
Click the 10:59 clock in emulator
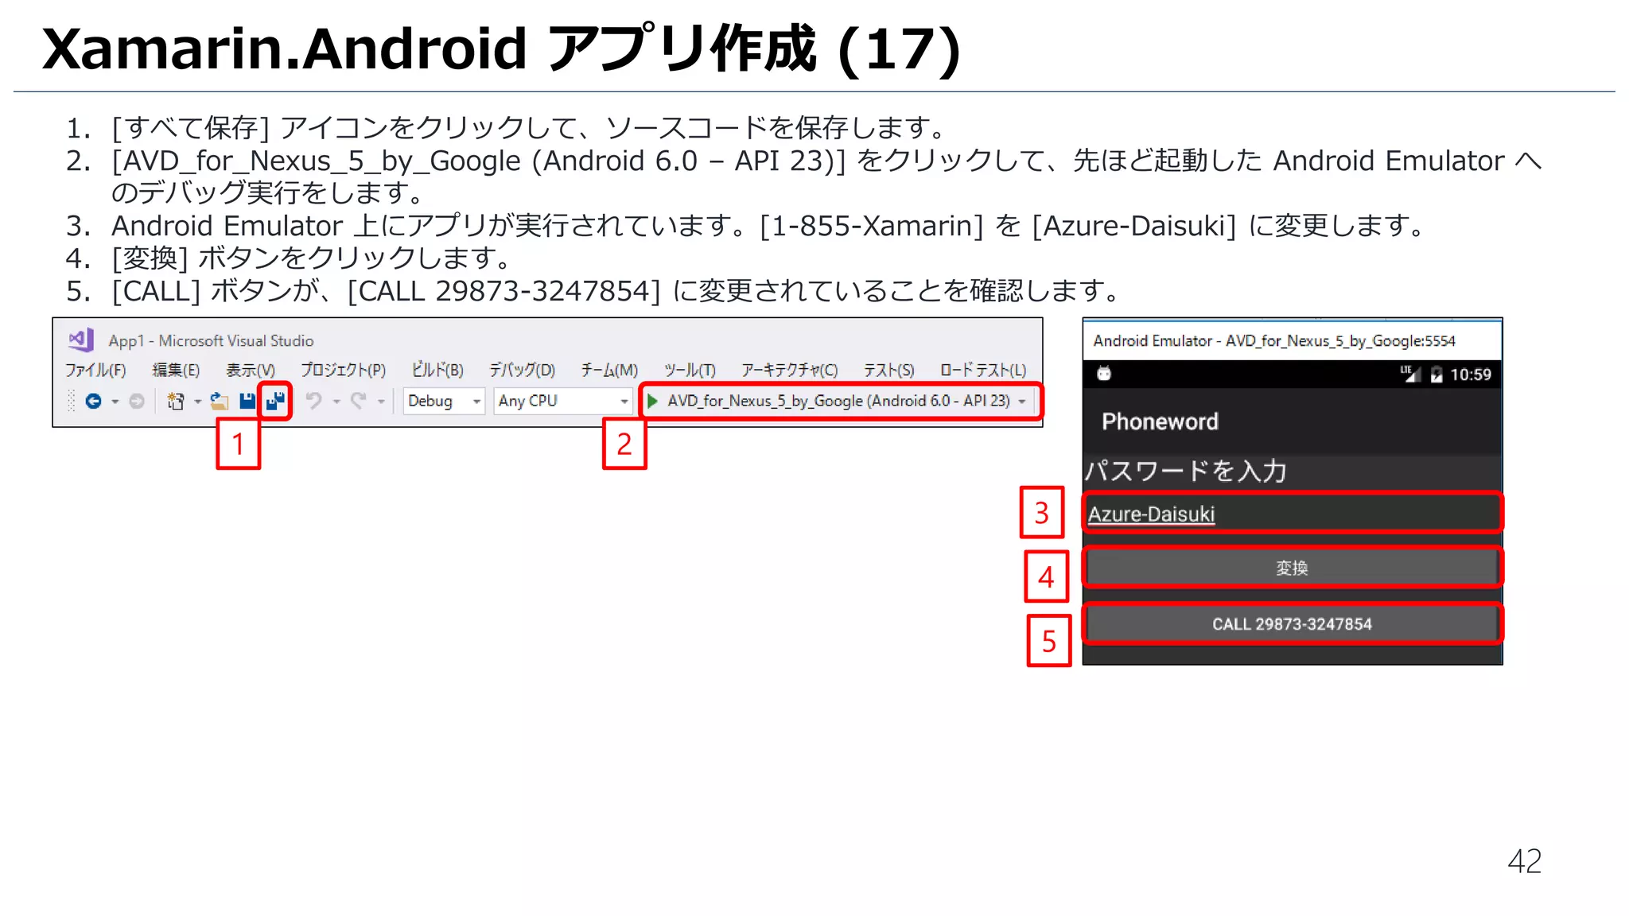1470,375
